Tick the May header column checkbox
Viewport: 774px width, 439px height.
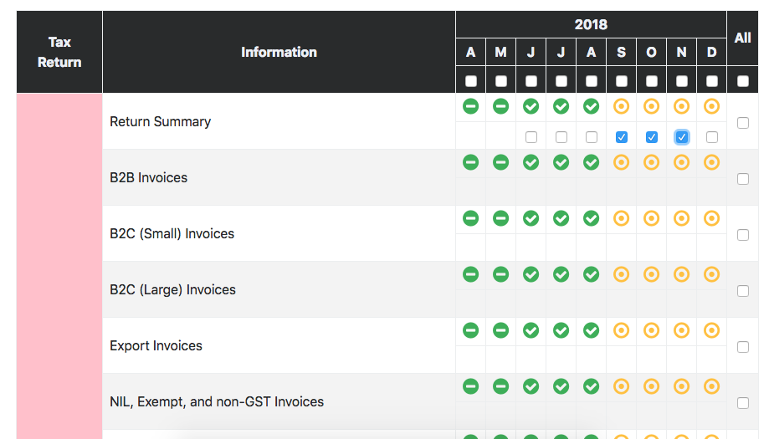(501, 81)
